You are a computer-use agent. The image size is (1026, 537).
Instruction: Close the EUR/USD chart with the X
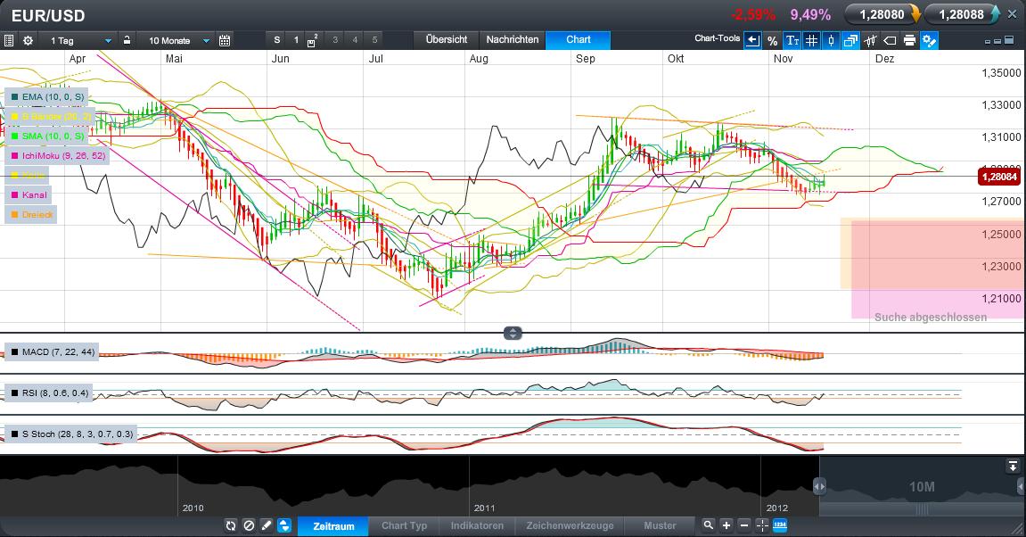tap(1013, 14)
